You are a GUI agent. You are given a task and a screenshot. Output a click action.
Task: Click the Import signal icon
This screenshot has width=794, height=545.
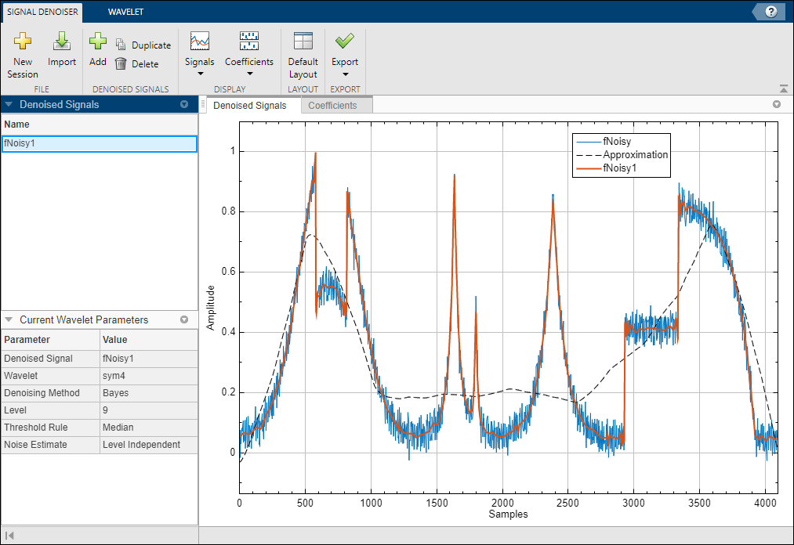[x=62, y=42]
